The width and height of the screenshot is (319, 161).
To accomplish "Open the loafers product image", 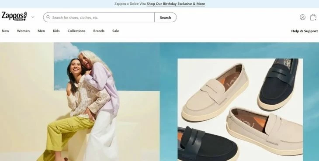I will click(x=240, y=110).
